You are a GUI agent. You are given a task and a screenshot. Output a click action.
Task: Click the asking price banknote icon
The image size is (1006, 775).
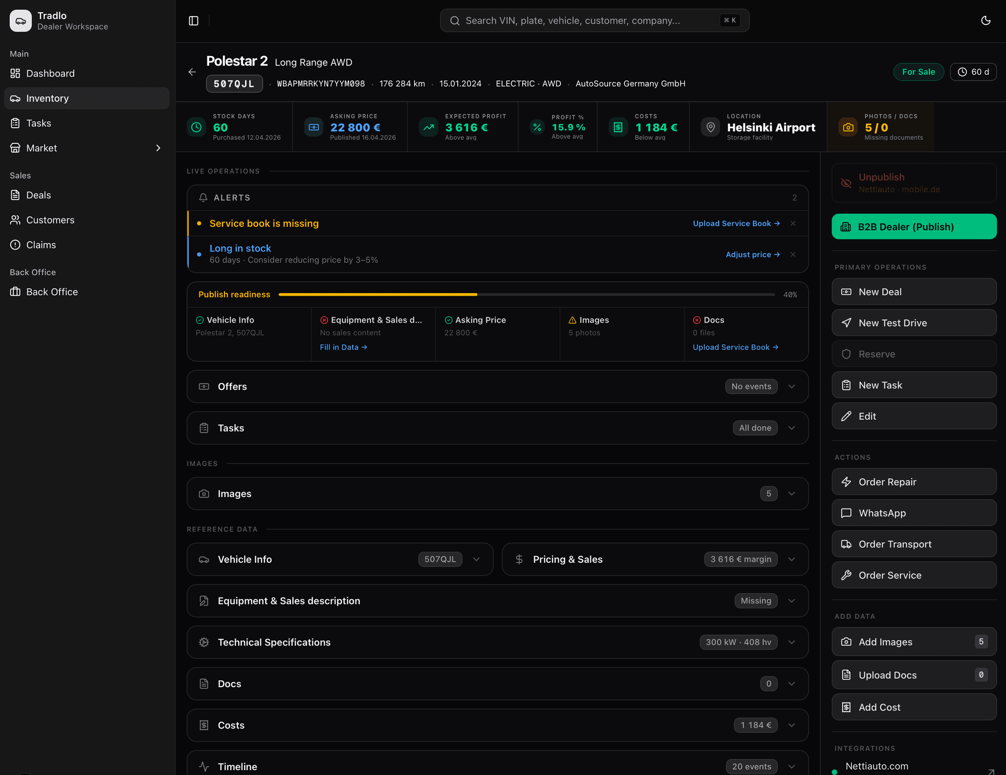click(313, 127)
